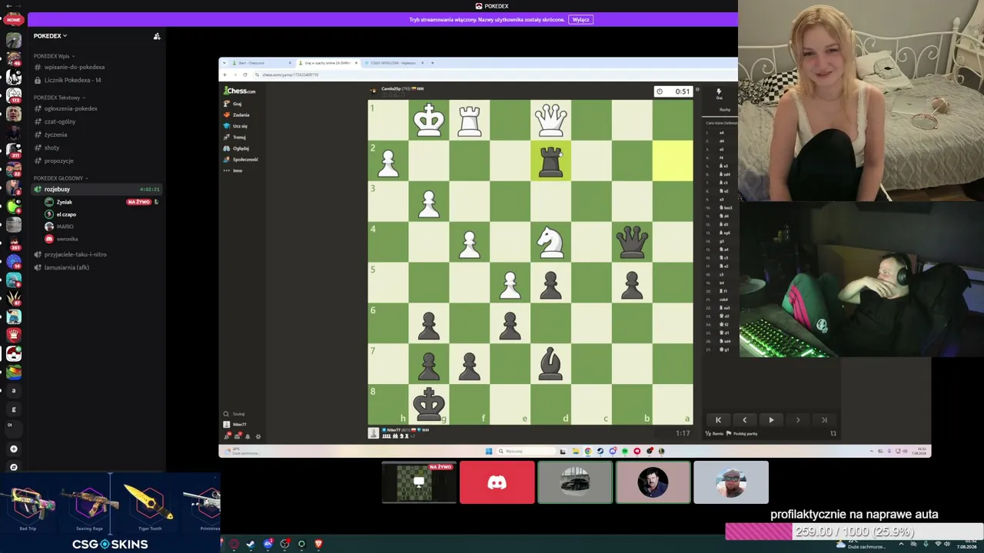Click the Szukaj search in Chess.com sidebar
Screen dimensions: 984x553
pos(234,414)
